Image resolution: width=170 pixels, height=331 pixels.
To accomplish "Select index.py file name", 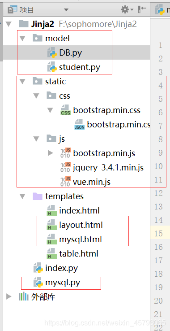I will [61, 269].
